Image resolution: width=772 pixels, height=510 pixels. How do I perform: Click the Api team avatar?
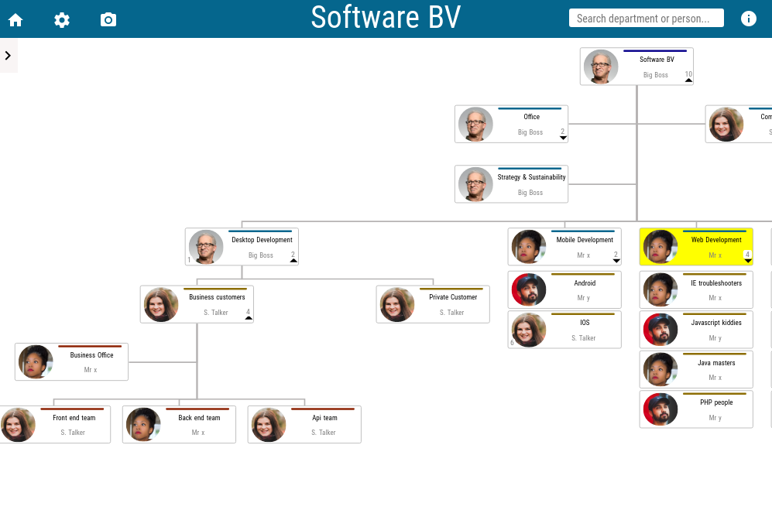269,424
